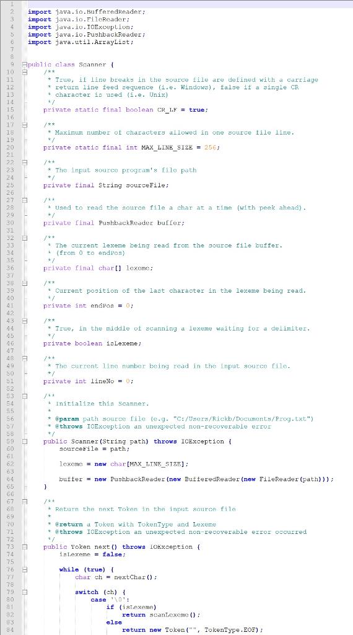This screenshot has width=353, height=635.
Task: Click the 'new char[MAX_LINE_SIZE]' statement
Action: (124, 464)
